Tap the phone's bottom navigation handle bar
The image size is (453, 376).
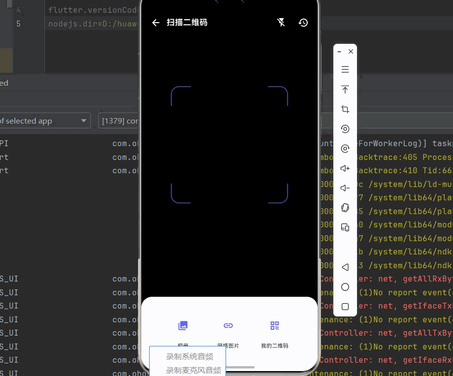[x=240, y=367]
